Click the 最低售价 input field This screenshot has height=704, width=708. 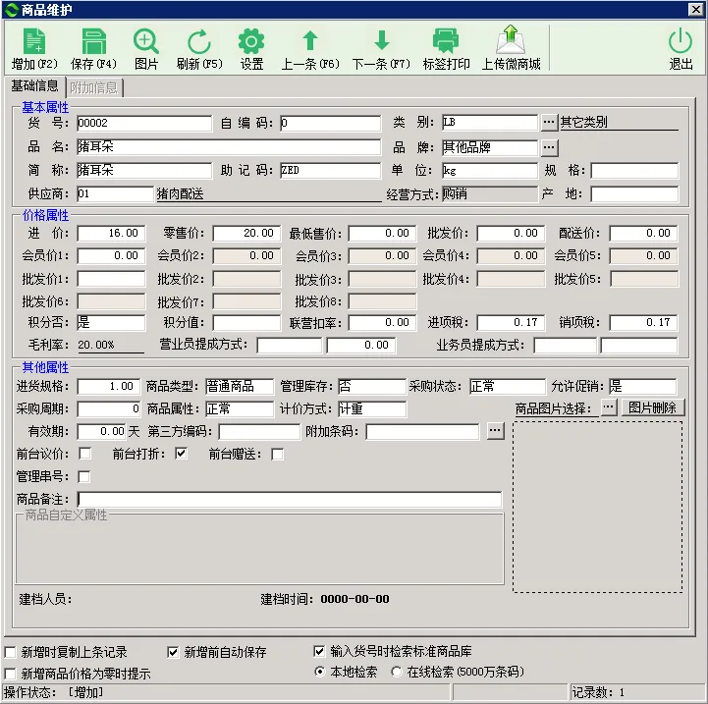click(382, 233)
